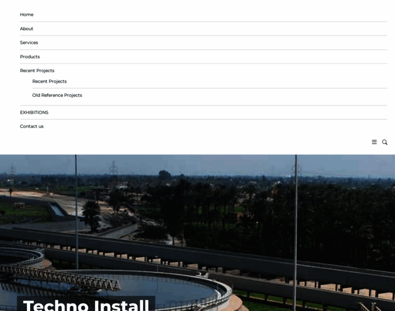Open the top-level Recent Projects item
This screenshot has height=311, width=395.
coord(37,70)
